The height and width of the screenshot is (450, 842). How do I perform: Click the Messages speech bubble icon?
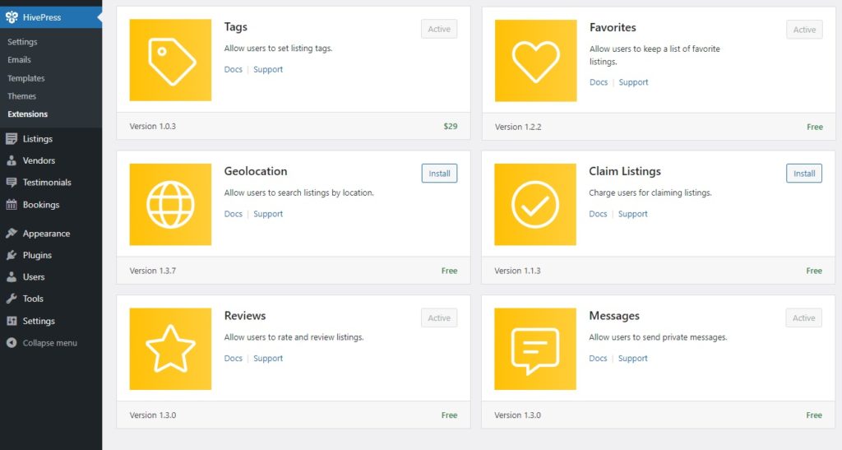(535, 349)
